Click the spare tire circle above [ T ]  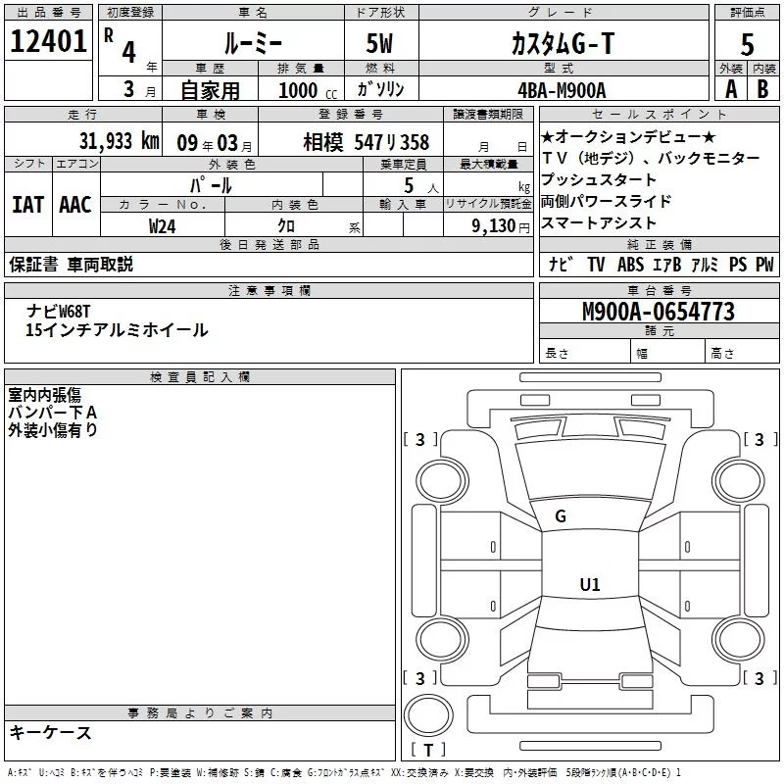coord(428,714)
